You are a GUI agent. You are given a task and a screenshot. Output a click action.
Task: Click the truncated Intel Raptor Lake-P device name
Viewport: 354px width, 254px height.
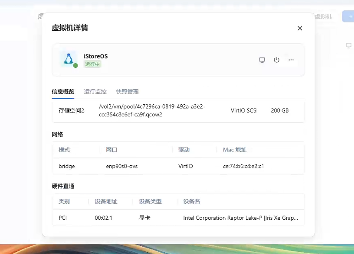coord(240,218)
